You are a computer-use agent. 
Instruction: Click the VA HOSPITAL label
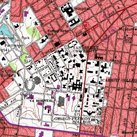(x=41, y=101)
